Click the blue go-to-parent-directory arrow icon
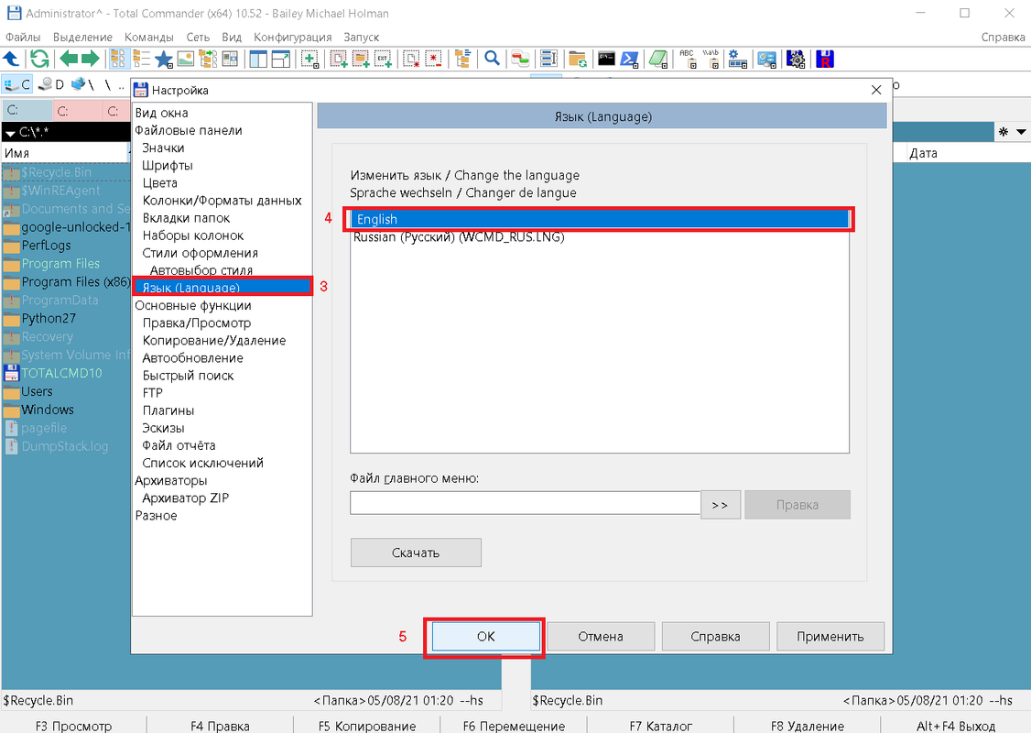Image resolution: width=1031 pixels, height=733 pixels. pos(11,60)
